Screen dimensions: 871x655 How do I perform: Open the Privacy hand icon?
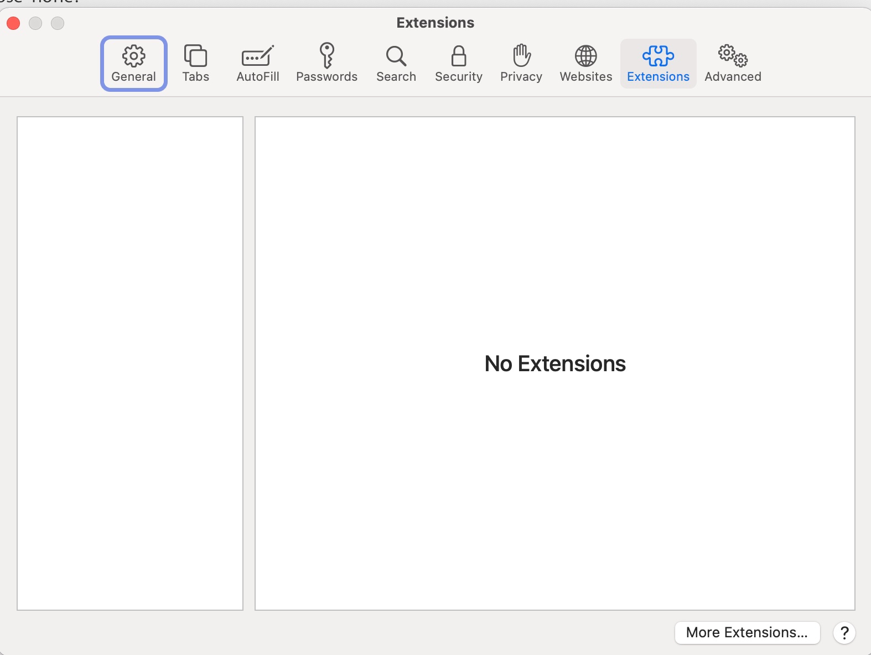tap(521, 55)
